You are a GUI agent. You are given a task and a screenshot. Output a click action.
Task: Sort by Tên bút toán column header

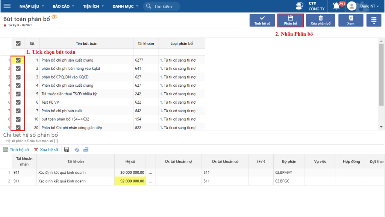coord(86,44)
